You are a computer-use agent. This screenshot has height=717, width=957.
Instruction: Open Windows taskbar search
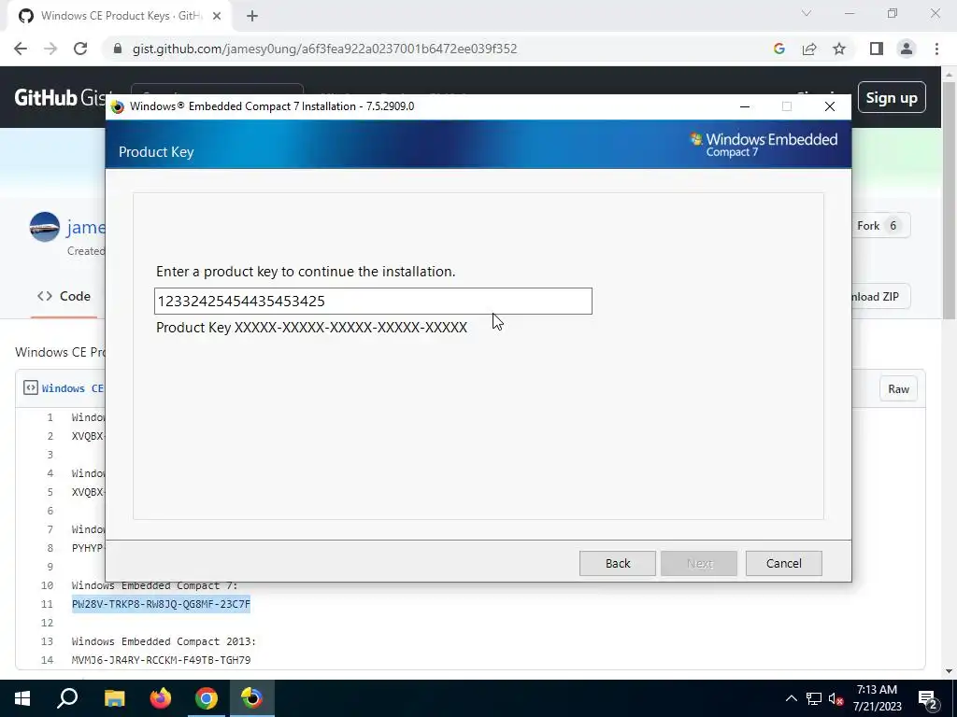click(x=67, y=698)
